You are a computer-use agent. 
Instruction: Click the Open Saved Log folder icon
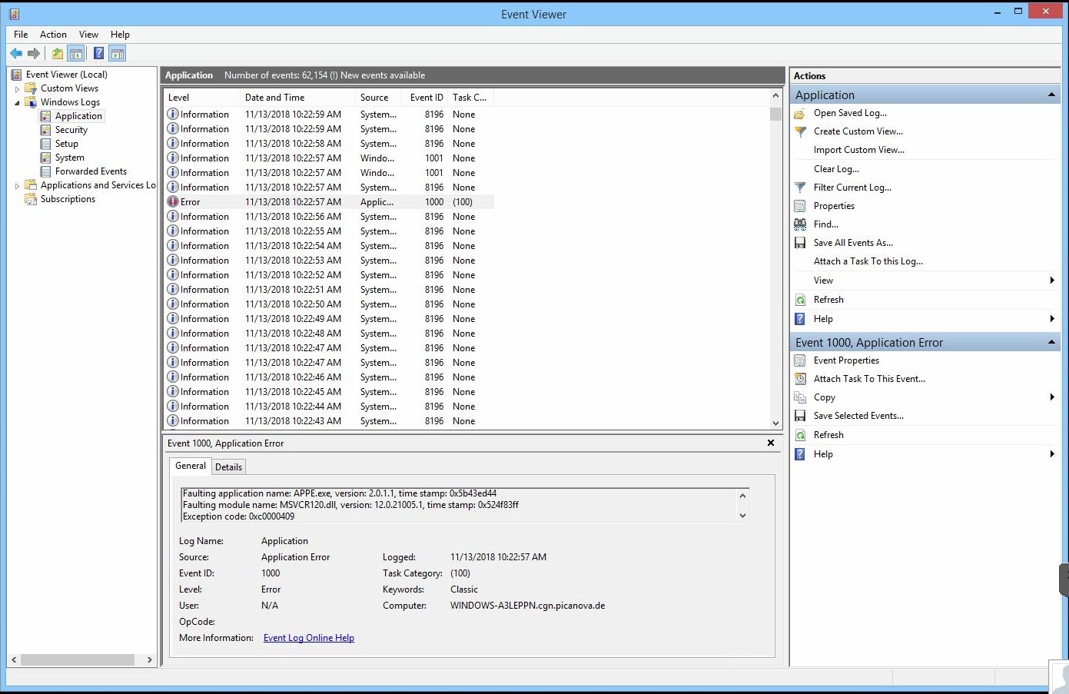(x=800, y=113)
